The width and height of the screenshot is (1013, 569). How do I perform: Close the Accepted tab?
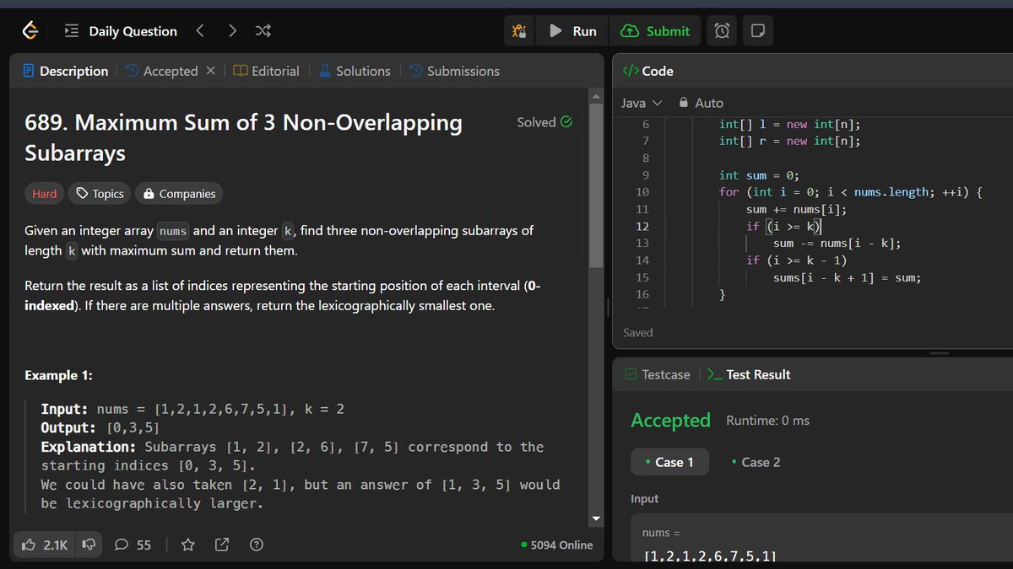click(x=211, y=71)
